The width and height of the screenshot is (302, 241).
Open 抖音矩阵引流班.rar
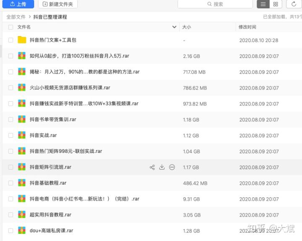pyautogui.click(x=50, y=167)
